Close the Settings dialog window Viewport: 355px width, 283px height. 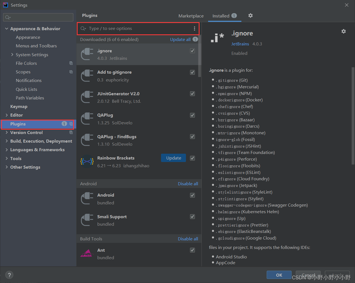click(347, 5)
